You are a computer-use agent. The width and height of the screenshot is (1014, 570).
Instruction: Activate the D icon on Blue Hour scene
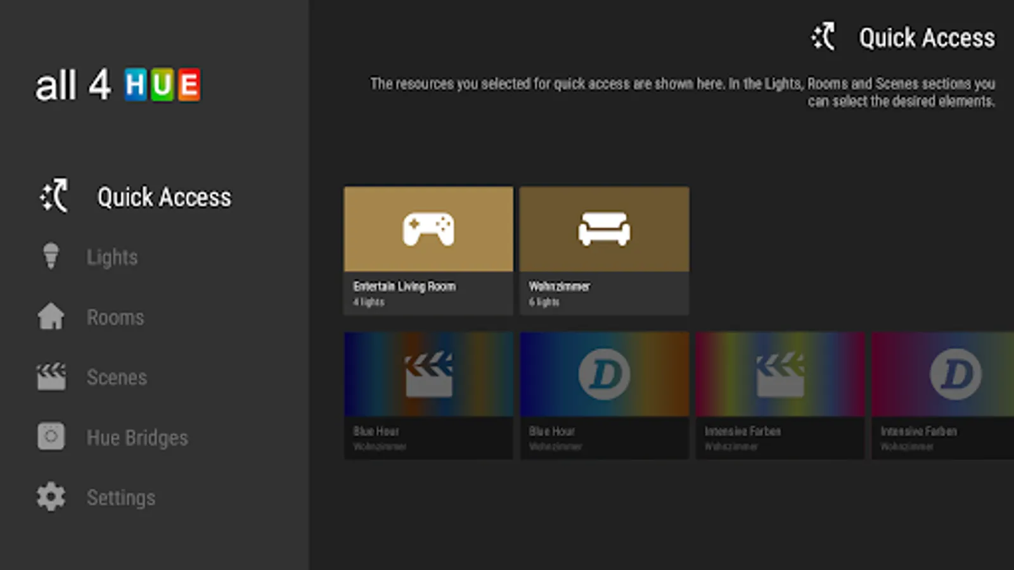[604, 374]
